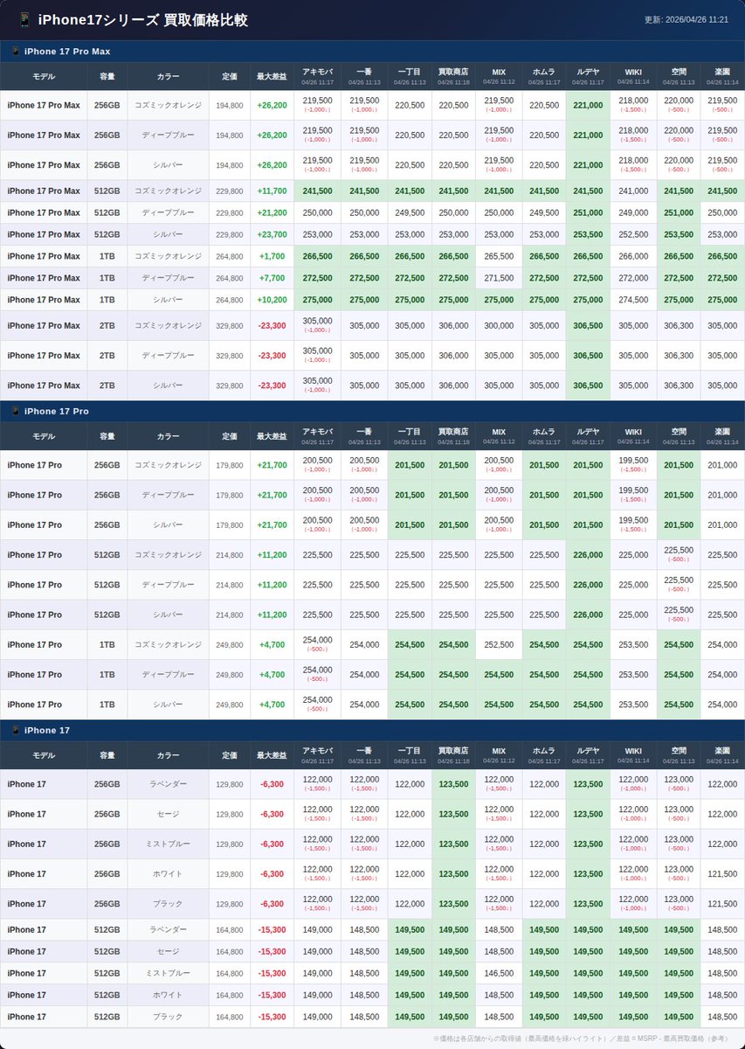Click the 329,800 list price for Pro Max 2TB シルバー
The image size is (745, 1049).
point(230,386)
